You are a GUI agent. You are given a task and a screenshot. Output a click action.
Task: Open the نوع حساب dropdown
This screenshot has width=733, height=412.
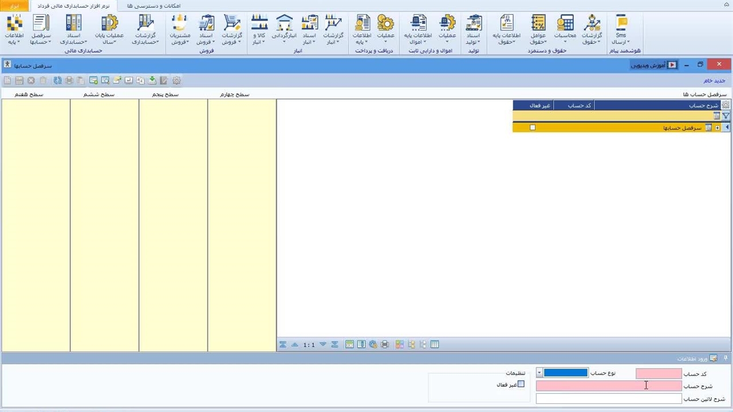539,373
